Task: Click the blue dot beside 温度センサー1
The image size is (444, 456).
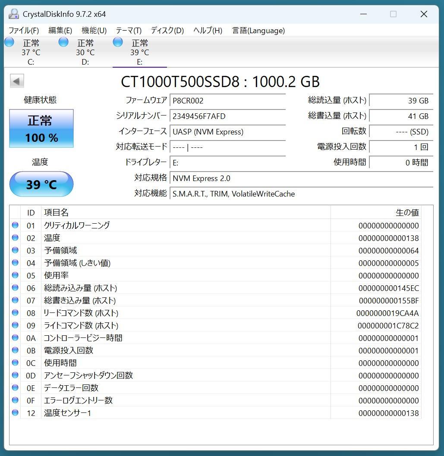Action: pos(15,413)
